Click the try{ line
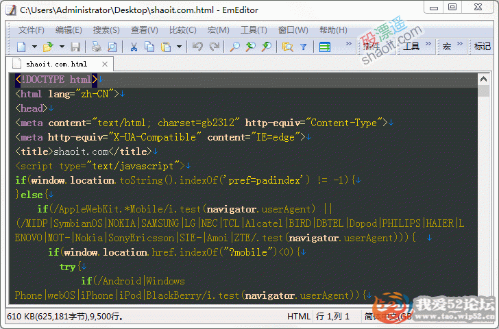Viewport: 499px width, 329px height. (x=73, y=267)
